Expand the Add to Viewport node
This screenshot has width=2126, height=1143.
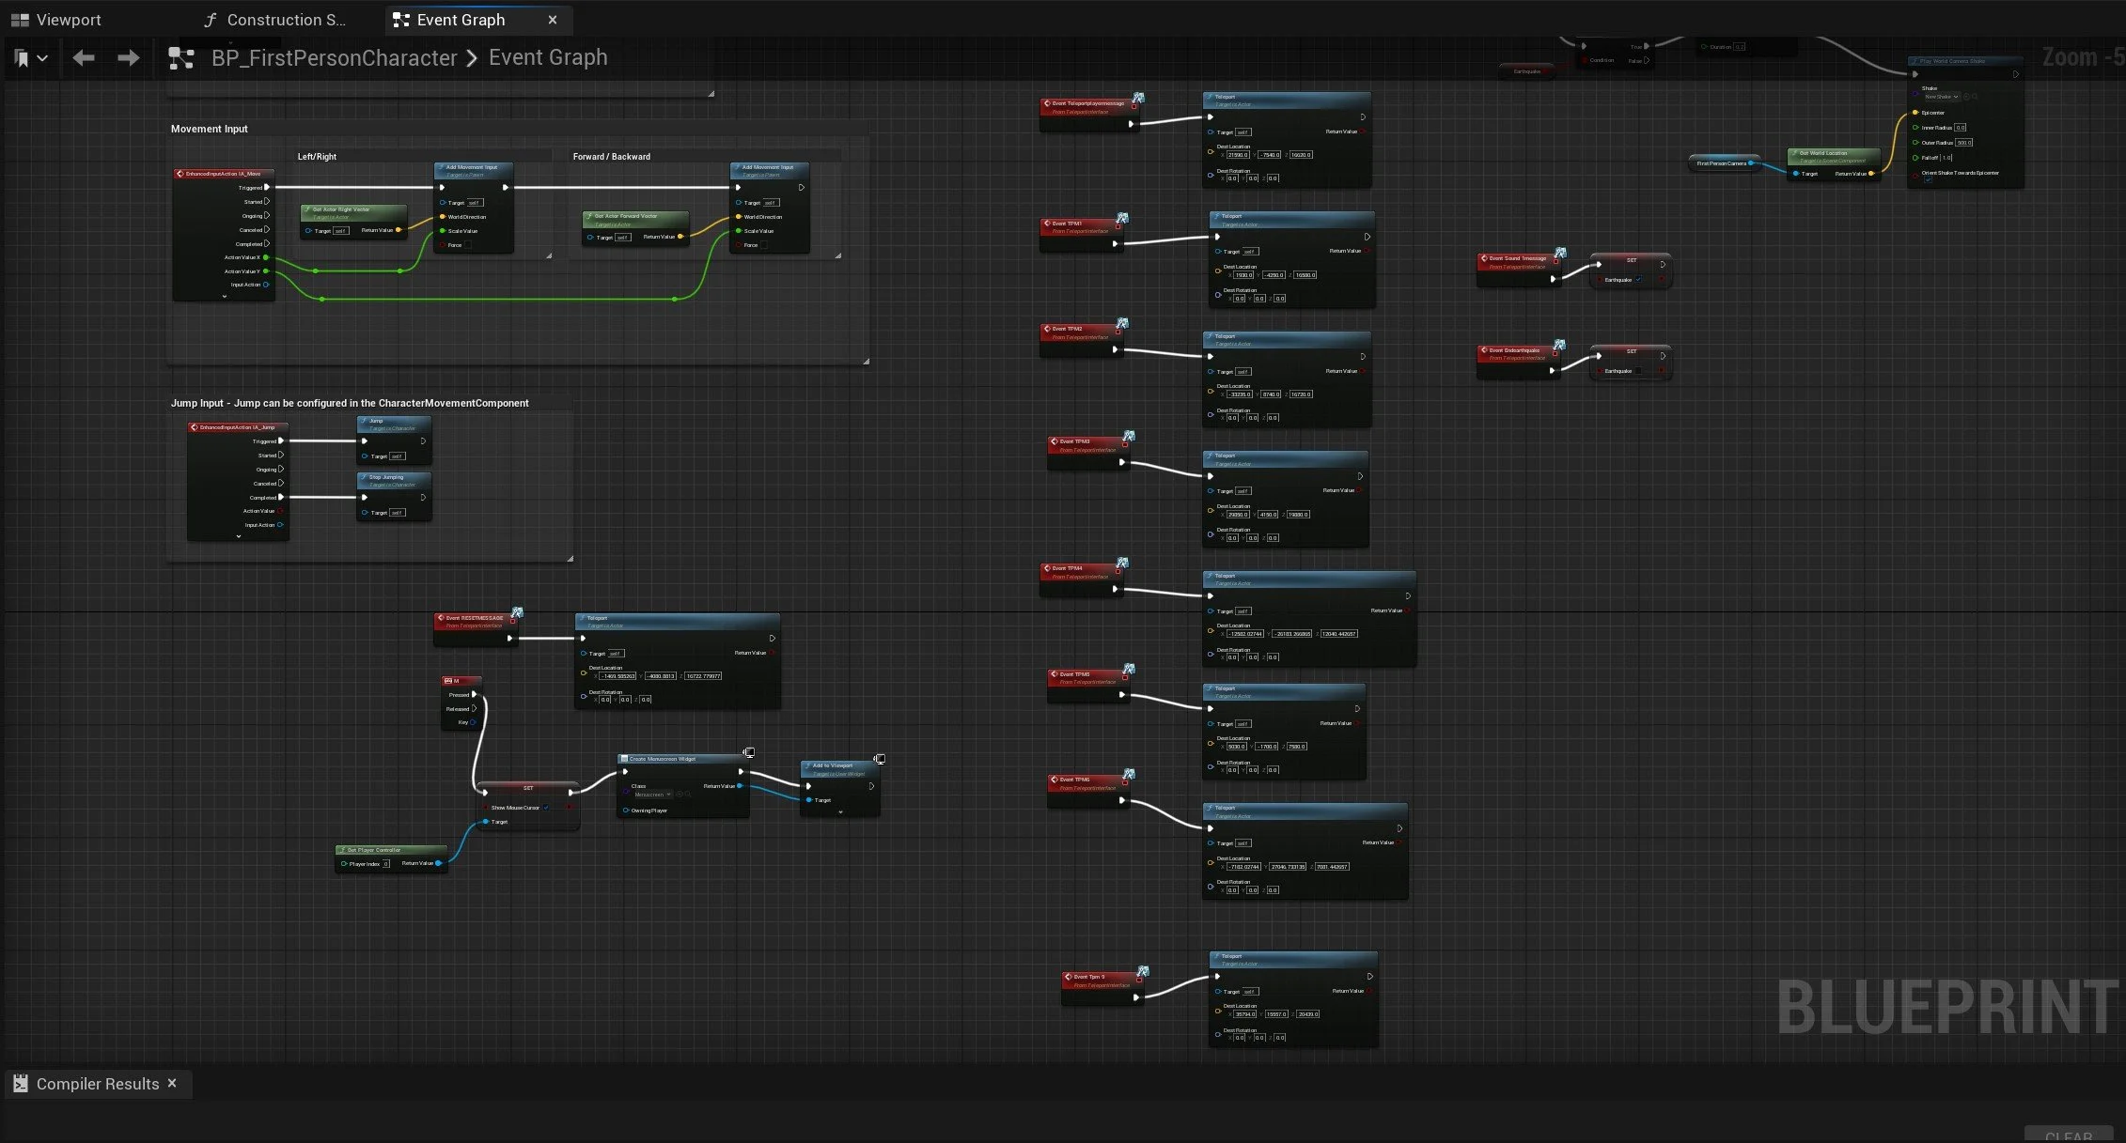840,811
